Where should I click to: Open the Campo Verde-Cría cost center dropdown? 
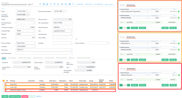tap(135, 43)
